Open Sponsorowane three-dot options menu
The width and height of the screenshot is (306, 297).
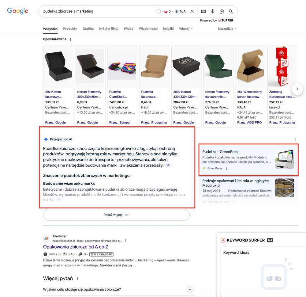[x=70, y=39]
